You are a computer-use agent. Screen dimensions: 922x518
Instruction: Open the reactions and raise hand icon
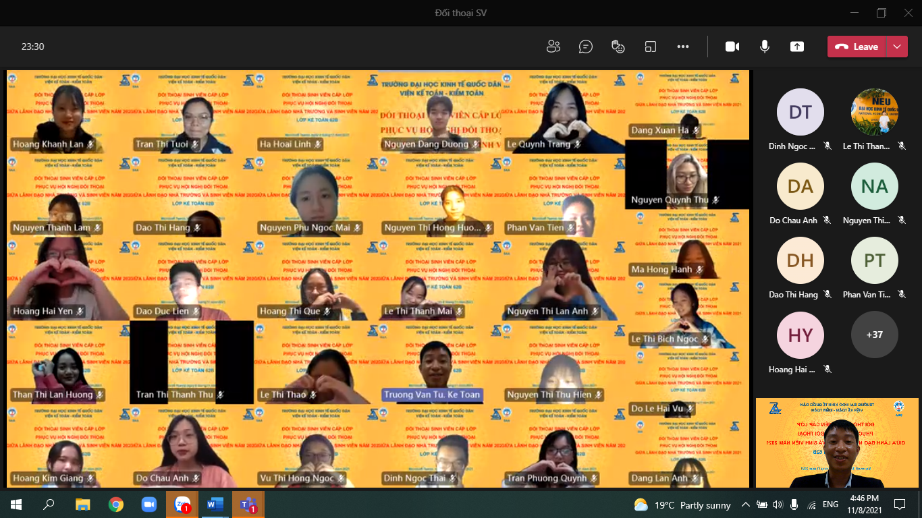click(618, 47)
